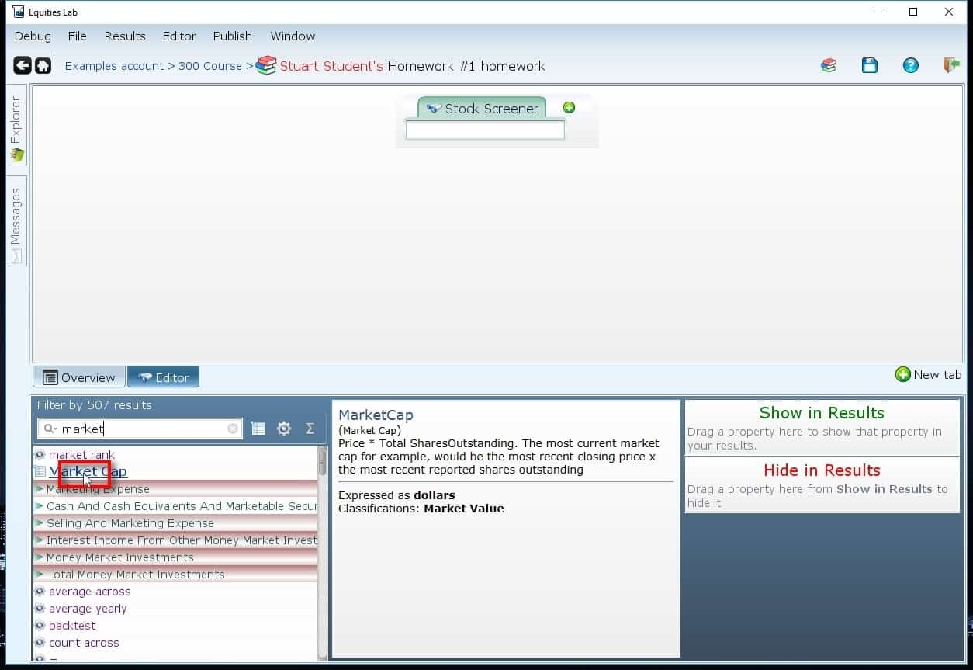This screenshot has width=973, height=670.
Task: Click the gear icon beside average yearly
Action: click(x=40, y=609)
